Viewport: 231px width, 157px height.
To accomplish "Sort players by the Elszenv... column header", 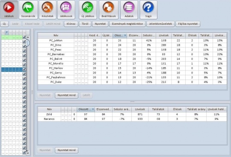I will coord(134,36).
